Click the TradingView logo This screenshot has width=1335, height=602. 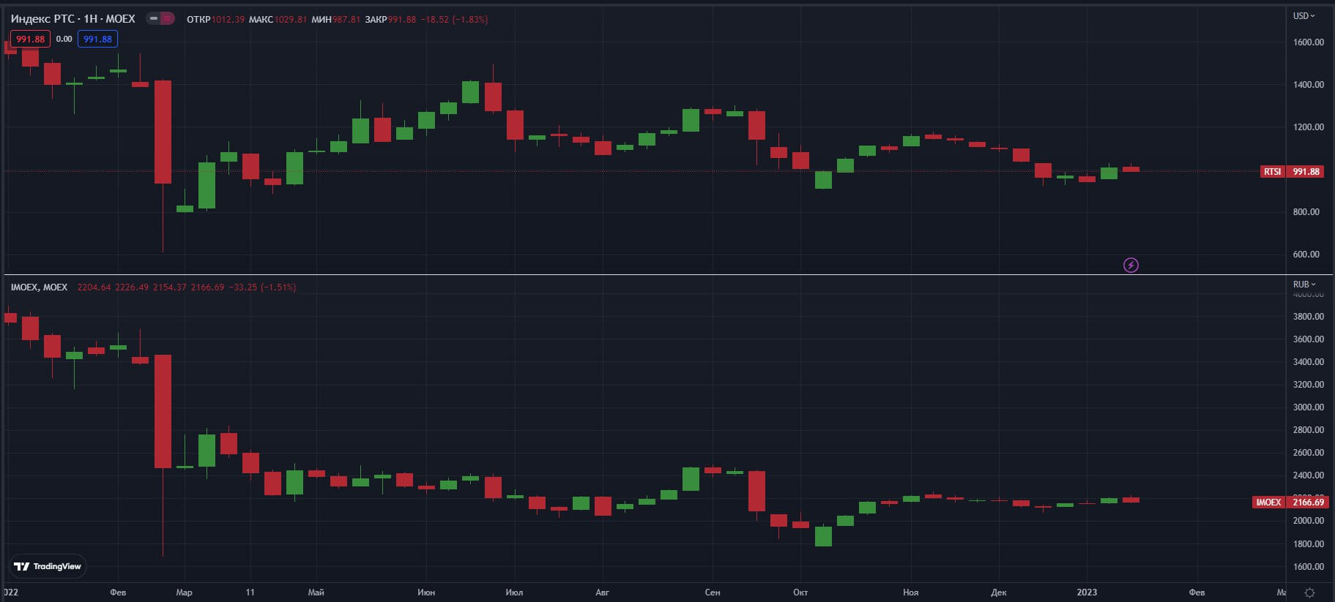point(48,566)
